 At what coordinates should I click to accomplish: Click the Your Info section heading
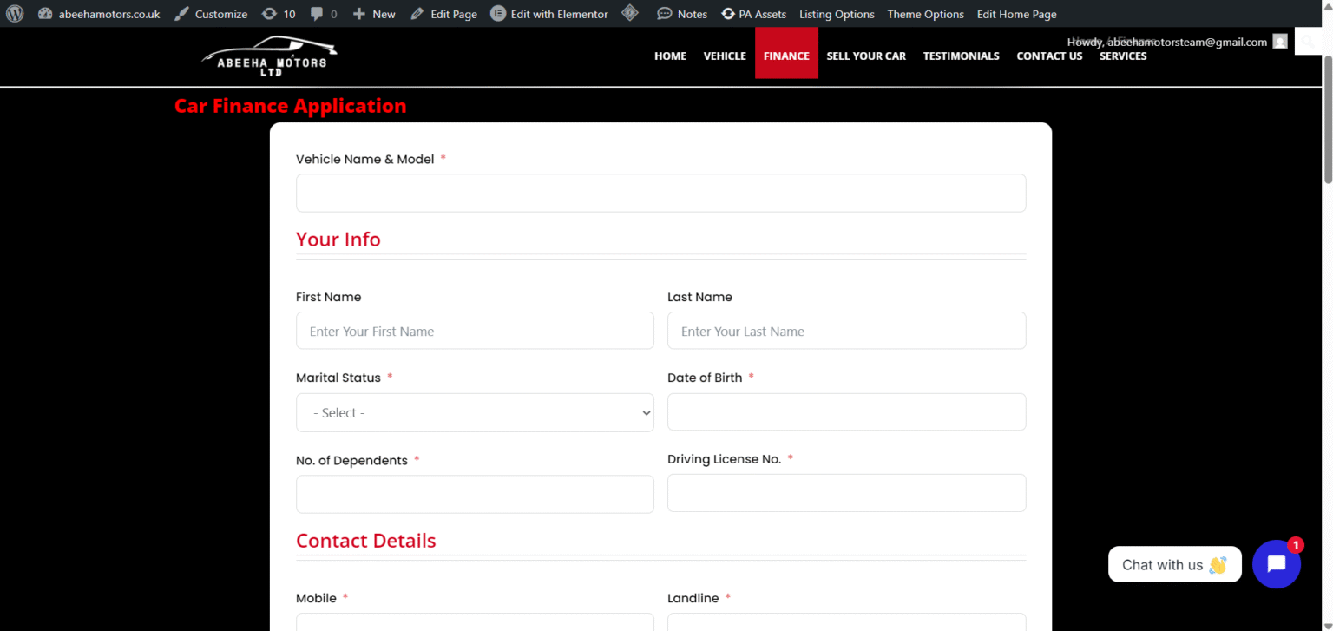click(338, 240)
